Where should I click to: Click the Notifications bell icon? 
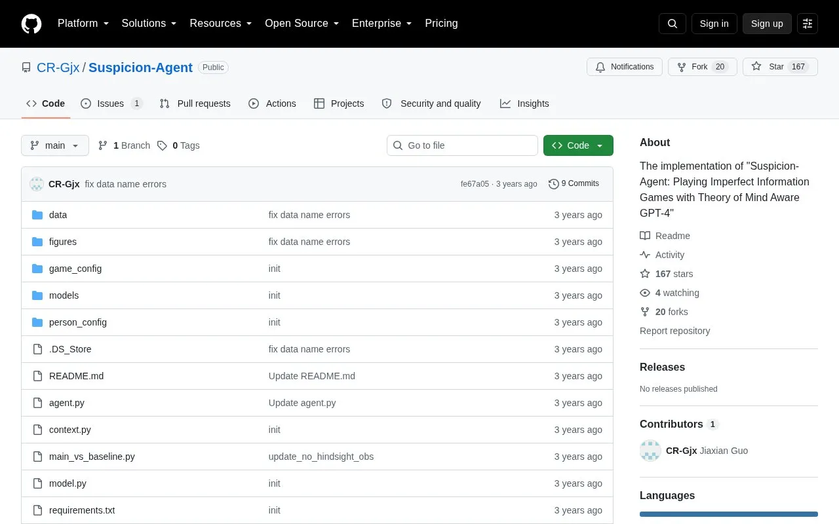(600, 67)
